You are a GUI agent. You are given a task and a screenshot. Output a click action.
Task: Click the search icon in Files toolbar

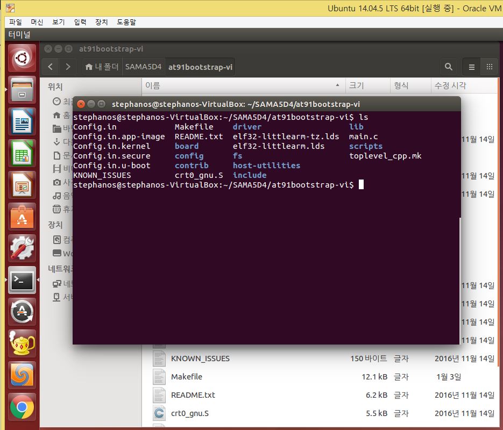pyautogui.click(x=448, y=67)
